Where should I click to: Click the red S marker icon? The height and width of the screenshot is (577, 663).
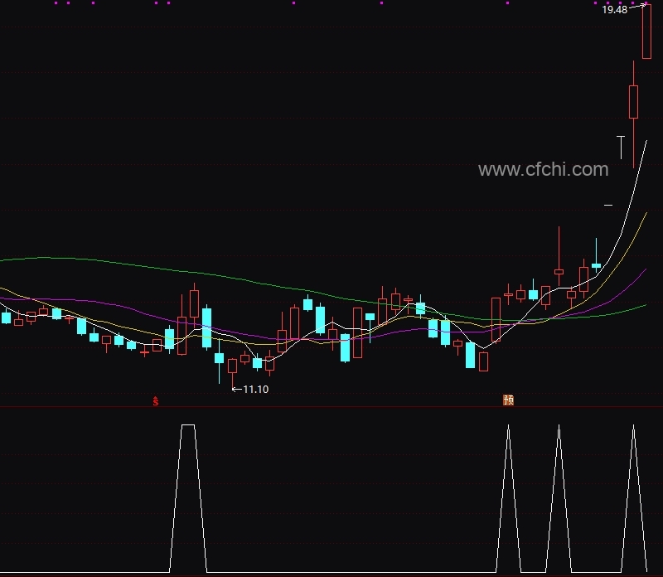coord(156,401)
